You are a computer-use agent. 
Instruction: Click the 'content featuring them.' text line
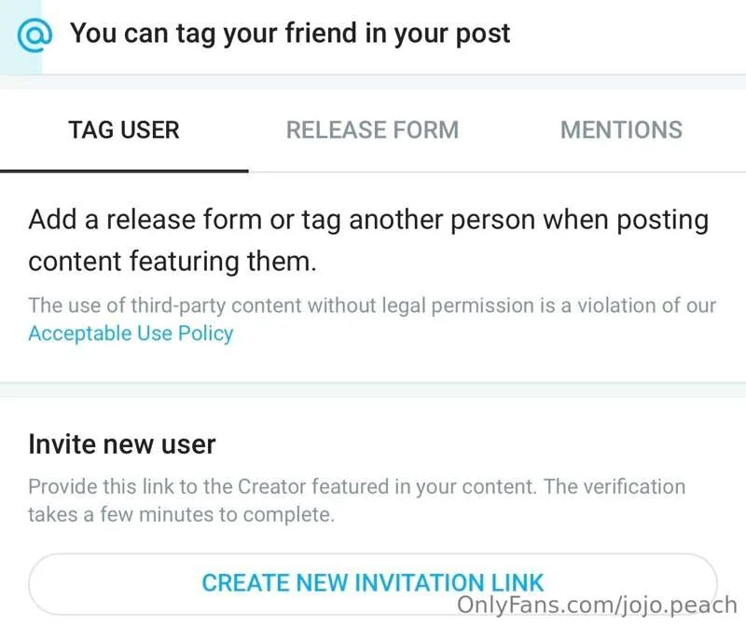pos(173,262)
